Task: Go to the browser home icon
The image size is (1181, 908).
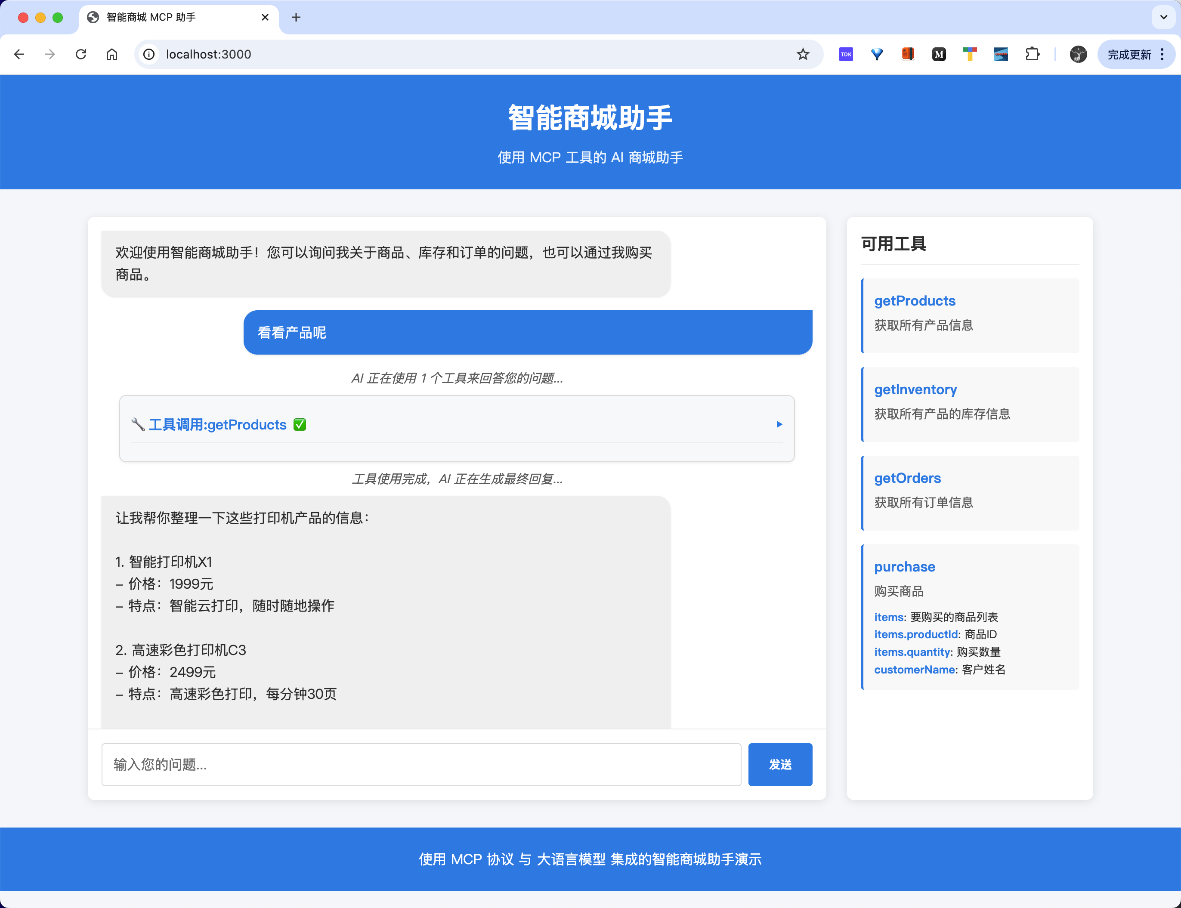Action: (112, 54)
